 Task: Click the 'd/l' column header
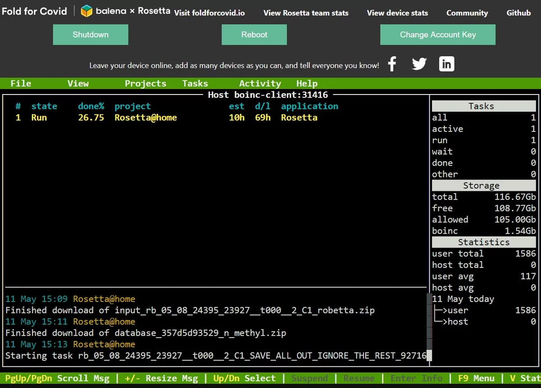tap(263, 106)
